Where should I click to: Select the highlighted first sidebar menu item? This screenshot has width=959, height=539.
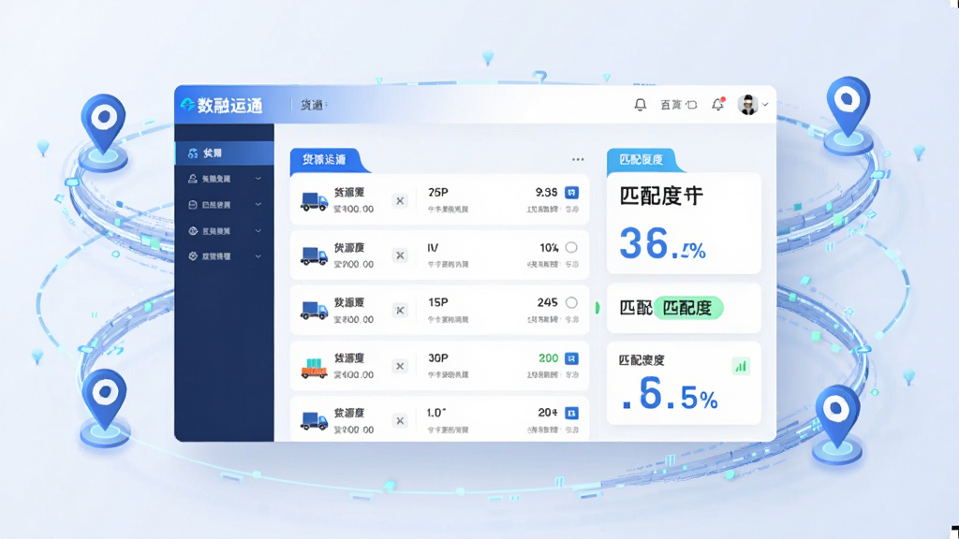pos(225,153)
